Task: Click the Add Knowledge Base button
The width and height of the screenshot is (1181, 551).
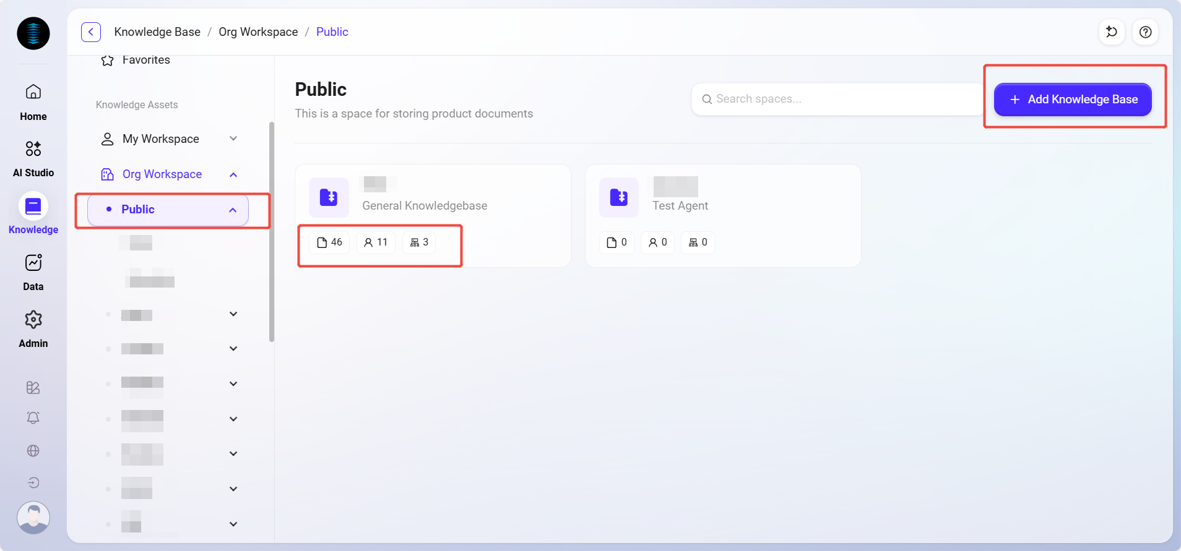Action: [x=1073, y=100]
